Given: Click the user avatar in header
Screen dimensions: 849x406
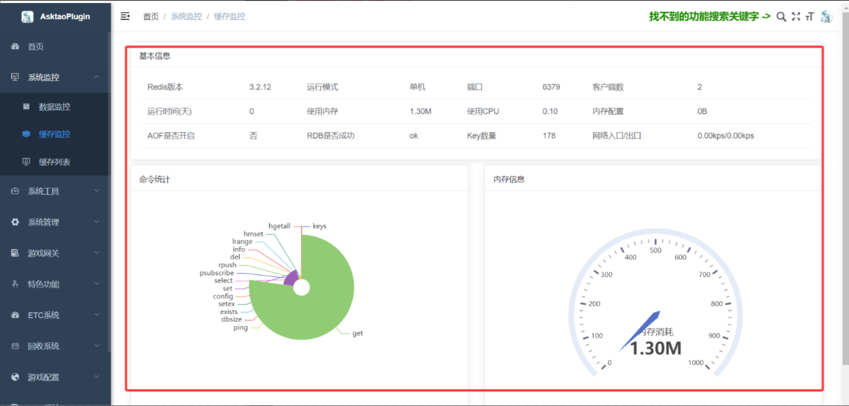Looking at the screenshot, I should (x=826, y=17).
